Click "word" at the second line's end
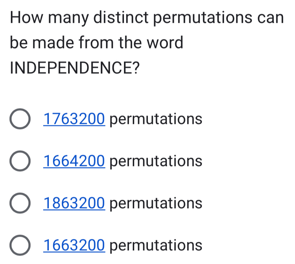This screenshot has height=264, width=295. [163, 43]
